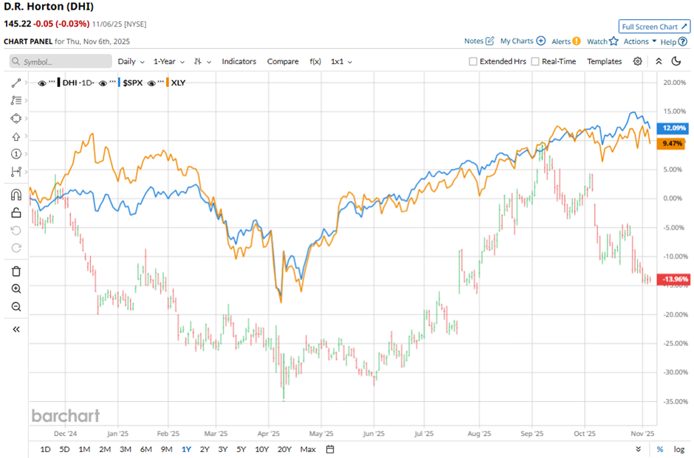Click the Alerts exclamation icon
The image size is (694, 458).
click(x=577, y=41)
